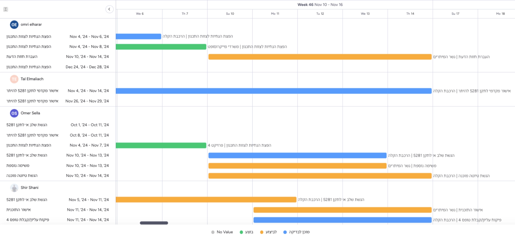The width and height of the screenshot is (515, 238).
Task: Click the Shir Shani group name
Action: (x=30, y=188)
